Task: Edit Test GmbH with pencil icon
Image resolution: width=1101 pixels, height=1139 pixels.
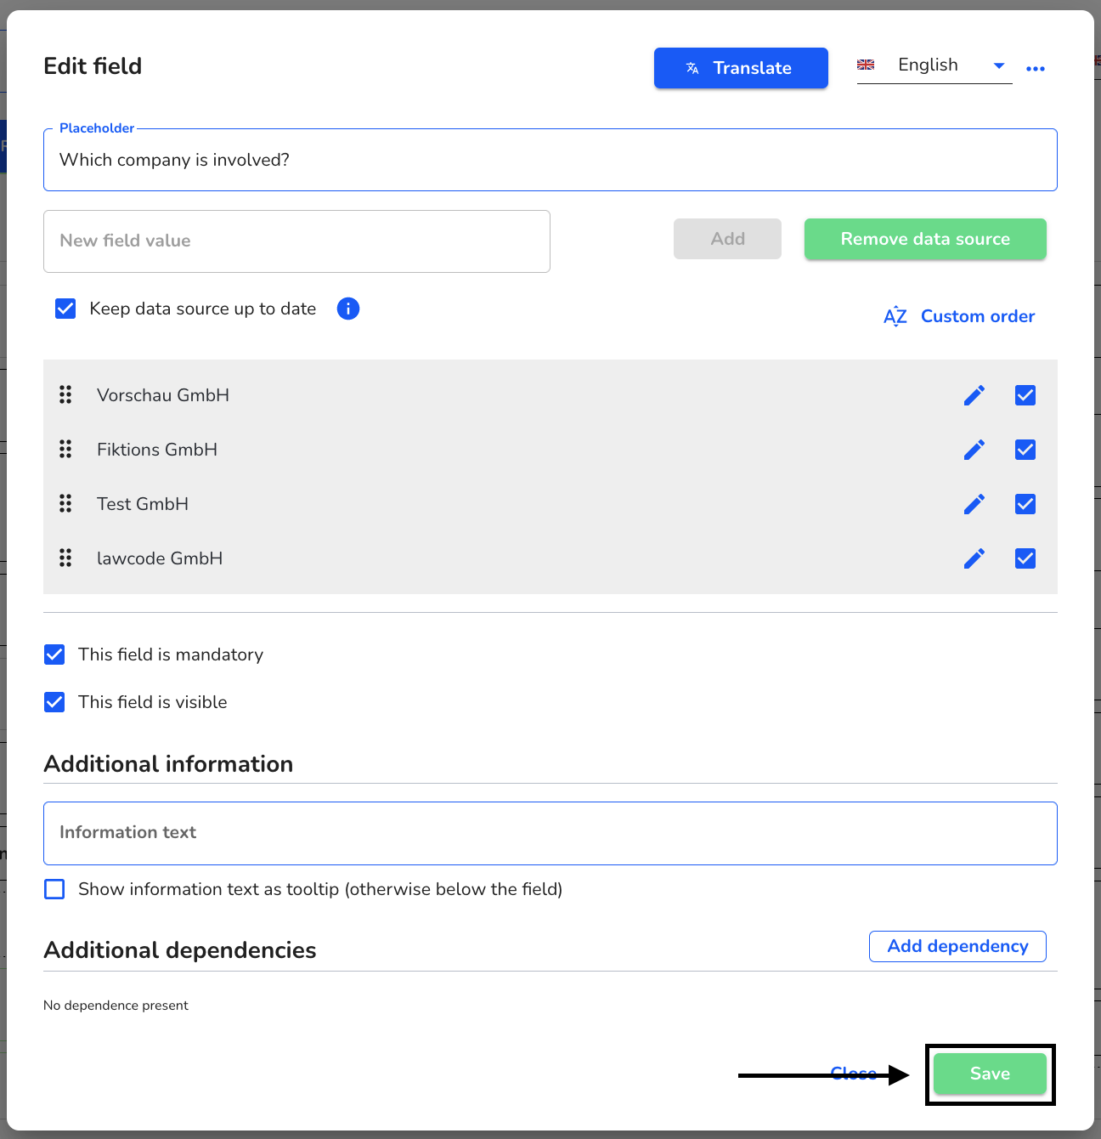Action: click(x=974, y=504)
